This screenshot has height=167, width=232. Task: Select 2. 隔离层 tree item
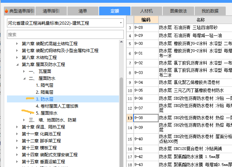(45, 92)
